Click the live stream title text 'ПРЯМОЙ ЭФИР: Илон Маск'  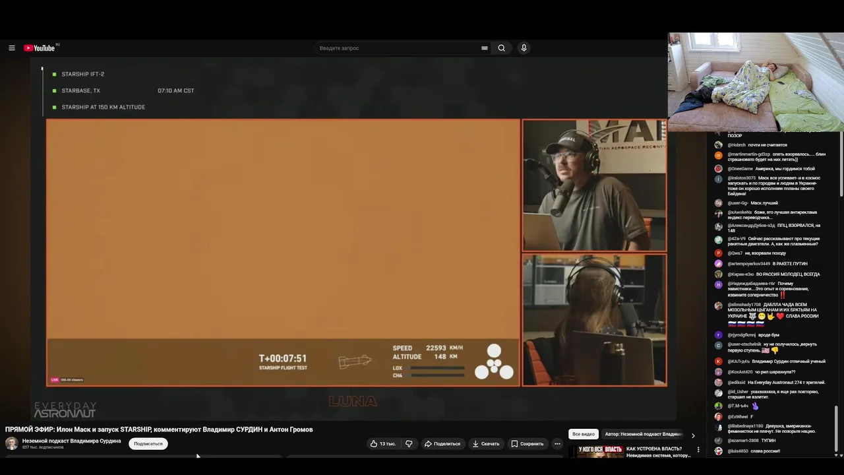[x=159, y=429]
